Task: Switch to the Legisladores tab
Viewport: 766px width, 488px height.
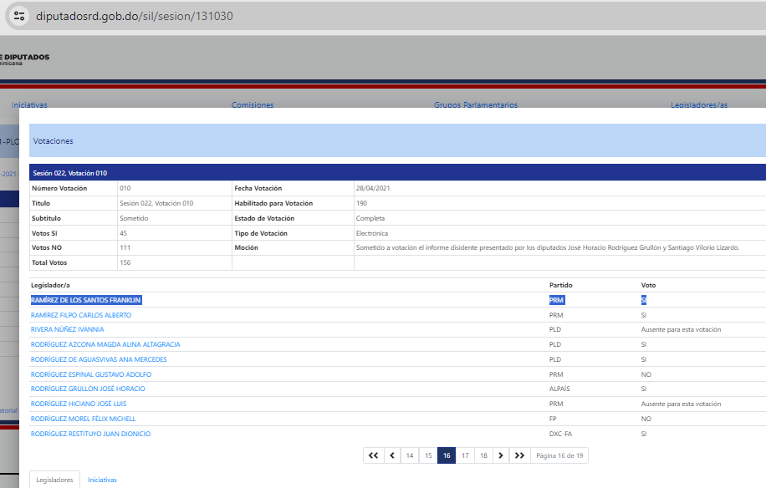Action: [x=54, y=480]
